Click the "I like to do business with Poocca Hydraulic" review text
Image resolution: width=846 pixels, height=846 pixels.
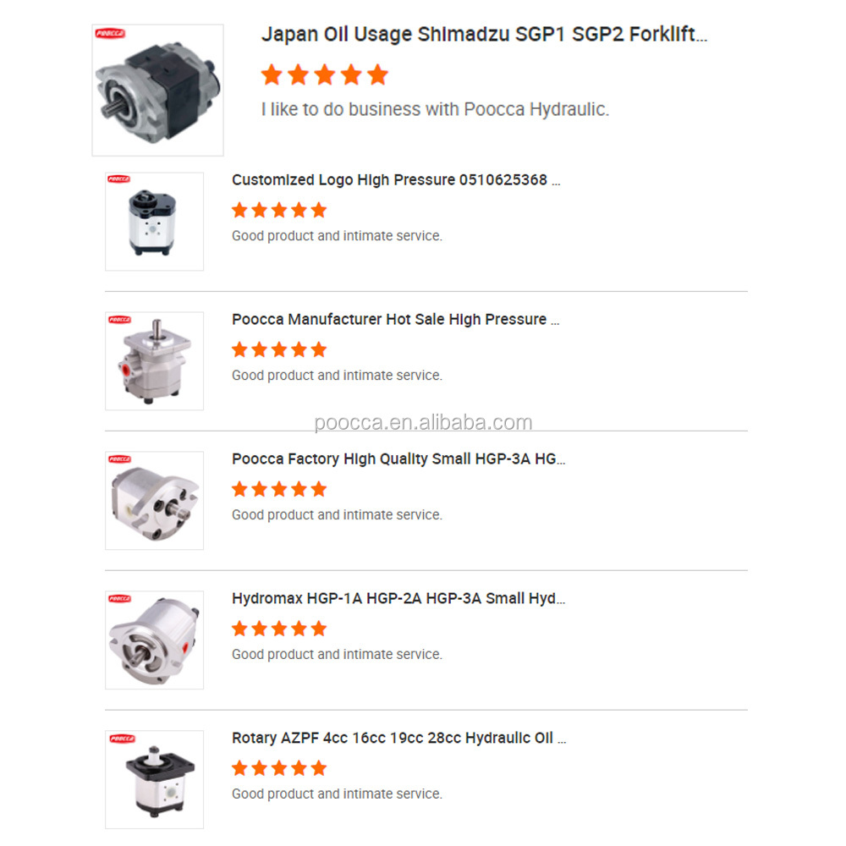tap(436, 109)
